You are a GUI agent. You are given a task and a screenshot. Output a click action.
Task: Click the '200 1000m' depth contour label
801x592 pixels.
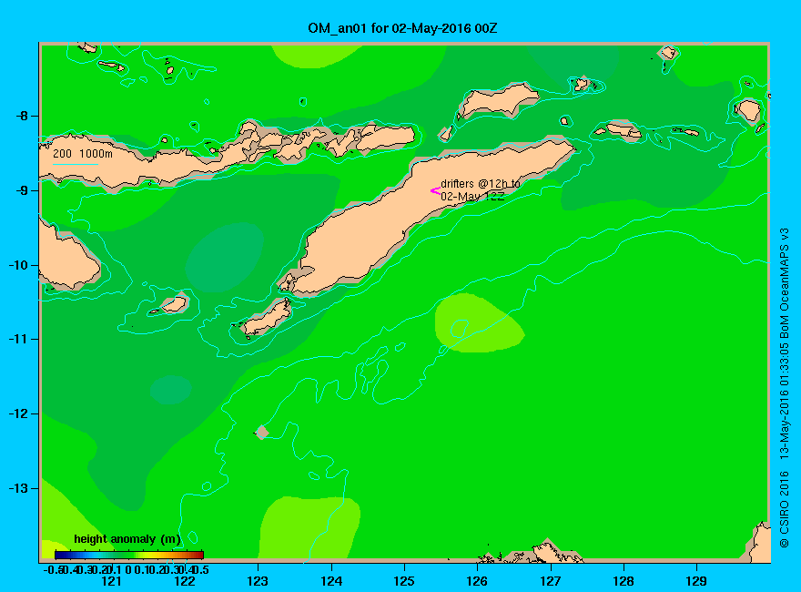point(83,153)
